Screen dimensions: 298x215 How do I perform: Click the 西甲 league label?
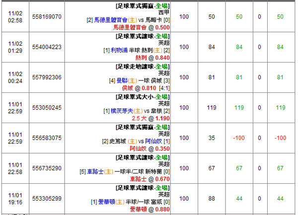point(164,12)
